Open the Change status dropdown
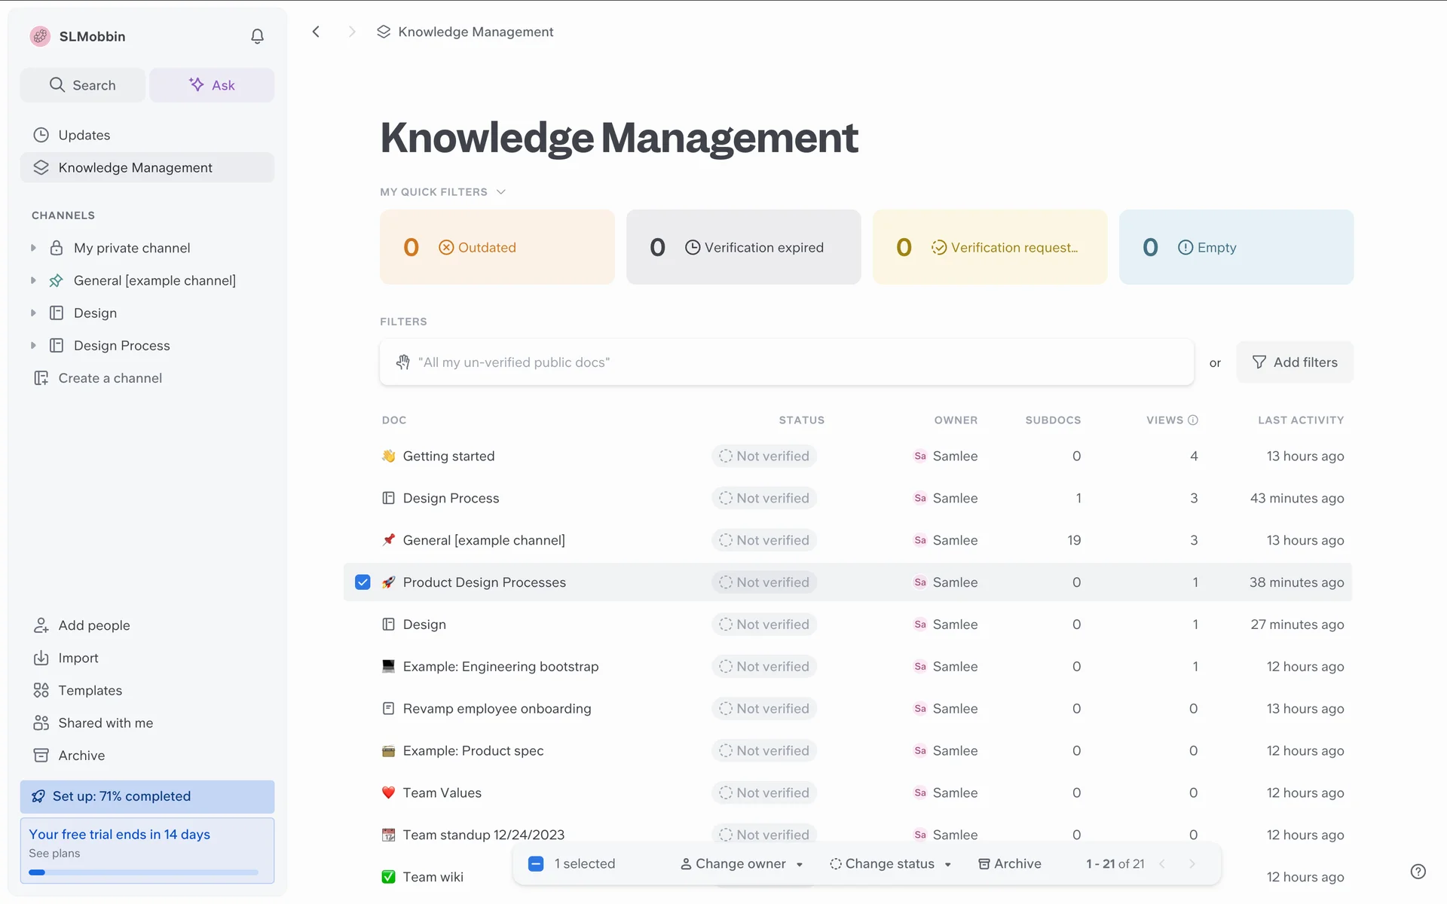 (x=891, y=864)
